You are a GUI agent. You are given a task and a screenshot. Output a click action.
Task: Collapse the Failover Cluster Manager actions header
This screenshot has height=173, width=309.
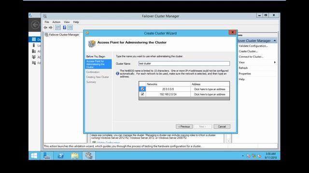click(x=275, y=41)
